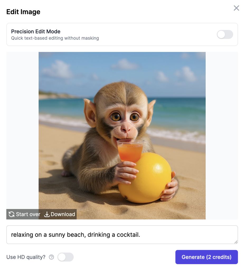Click the 'Use HD quality?' label
The width and height of the screenshot is (245, 271).
pyautogui.click(x=26, y=257)
